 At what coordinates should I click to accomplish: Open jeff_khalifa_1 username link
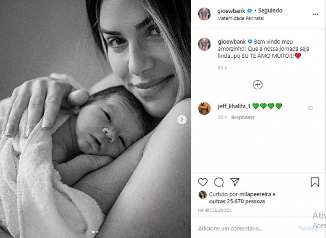click(234, 106)
